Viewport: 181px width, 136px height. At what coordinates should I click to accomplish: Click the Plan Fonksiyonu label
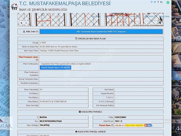31,64
